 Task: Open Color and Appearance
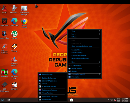(x=53, y=81)
